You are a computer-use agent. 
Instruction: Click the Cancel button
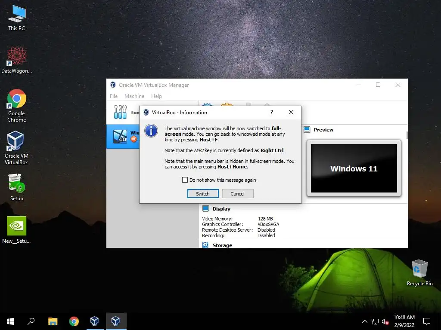238,194
